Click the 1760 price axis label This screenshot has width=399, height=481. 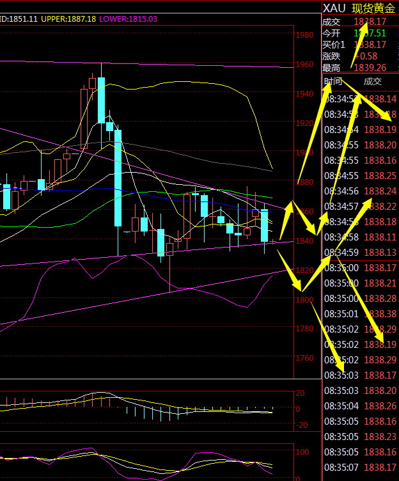[x=305, y=358]
